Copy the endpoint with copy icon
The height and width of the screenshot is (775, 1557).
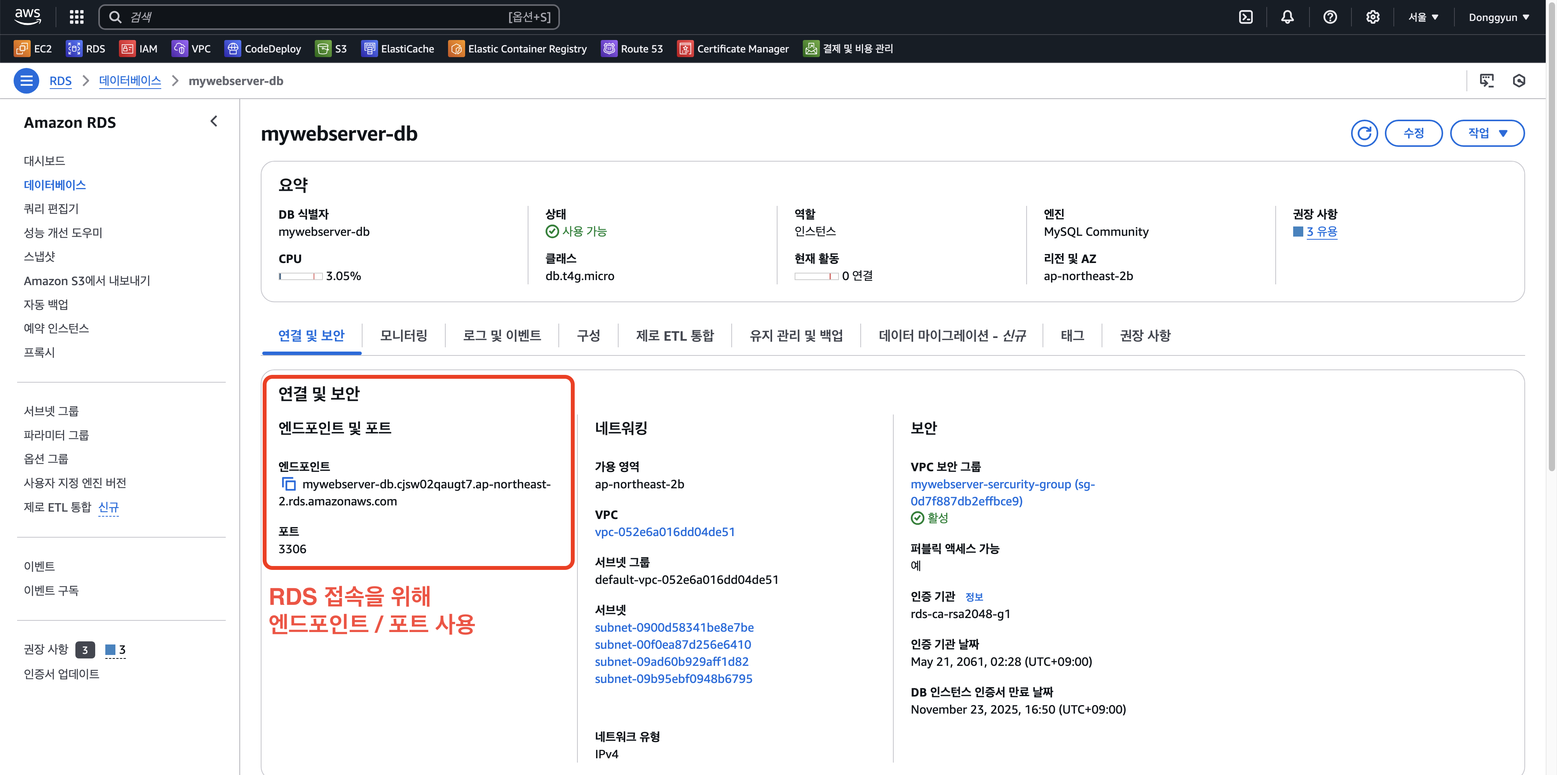(289, 484)
